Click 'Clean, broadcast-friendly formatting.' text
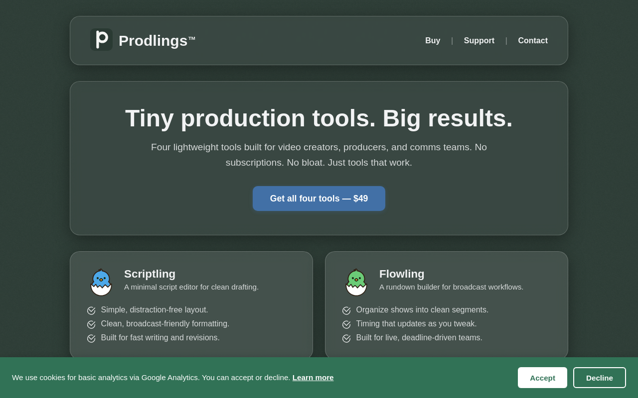Screen dimensions: 638x398 [x=165, y=324]
